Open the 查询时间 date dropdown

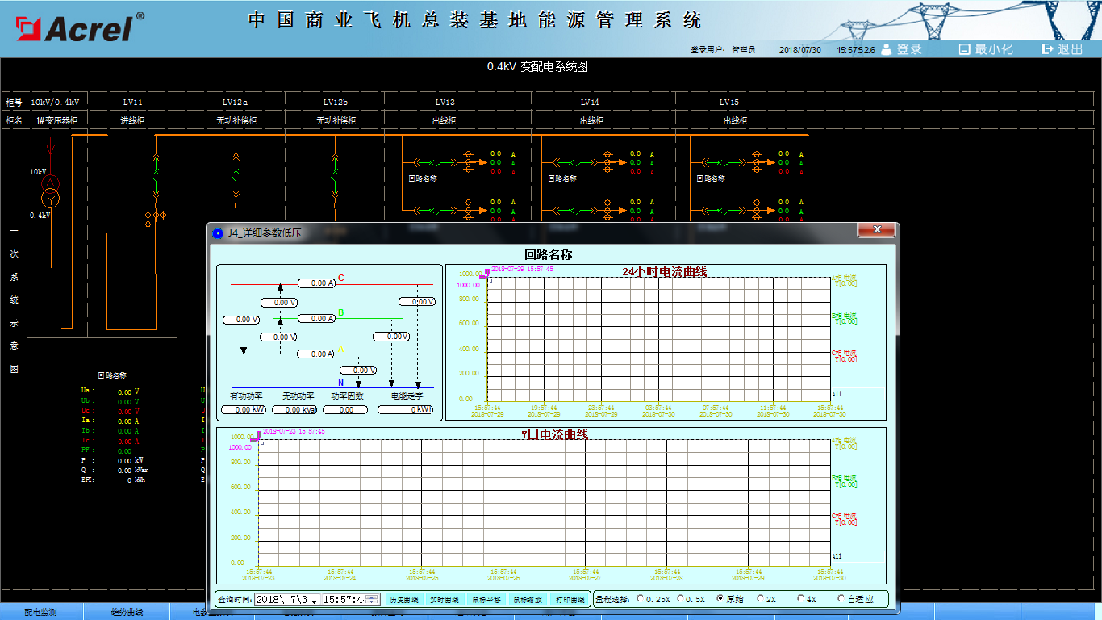point(314,600)
